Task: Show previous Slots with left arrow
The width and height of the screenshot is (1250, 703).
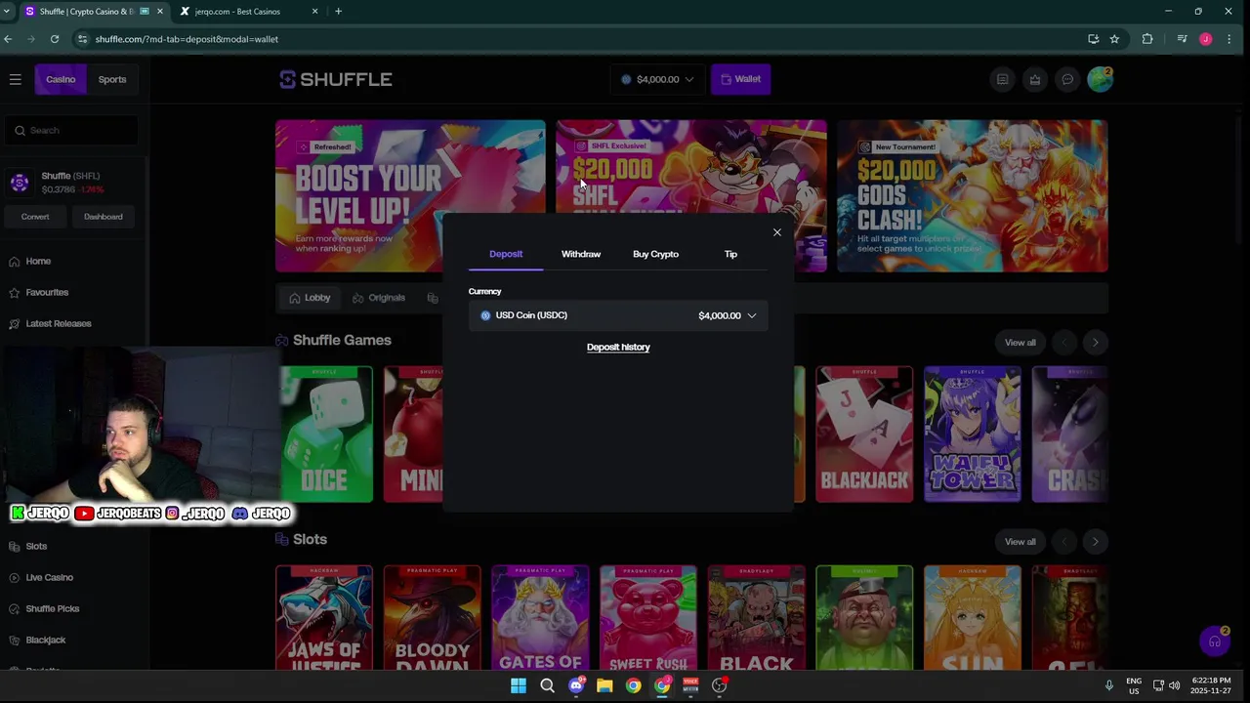Action: [x=1064, y=542]
